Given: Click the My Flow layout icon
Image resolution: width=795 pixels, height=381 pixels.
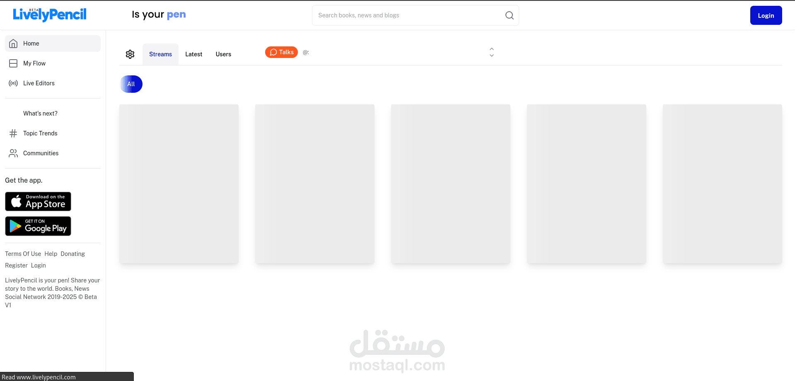Looking at the screenshot, I should [13, 63].
